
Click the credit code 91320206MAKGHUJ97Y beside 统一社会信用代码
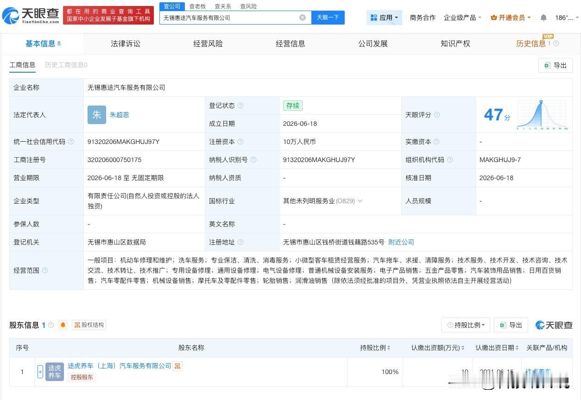[123, 142]
